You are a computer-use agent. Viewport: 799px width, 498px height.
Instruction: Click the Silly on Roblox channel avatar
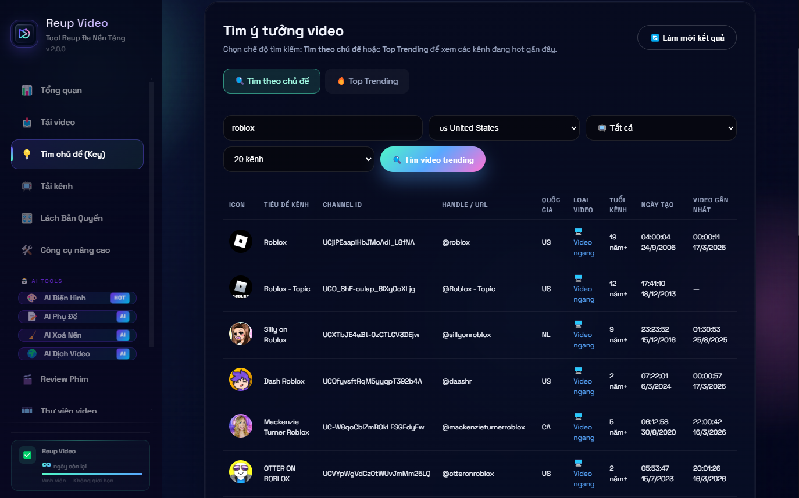(x=240, y=334)
